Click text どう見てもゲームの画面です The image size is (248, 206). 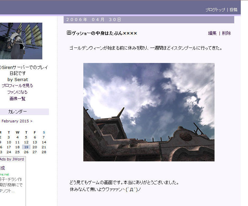(x=96, y=183)
